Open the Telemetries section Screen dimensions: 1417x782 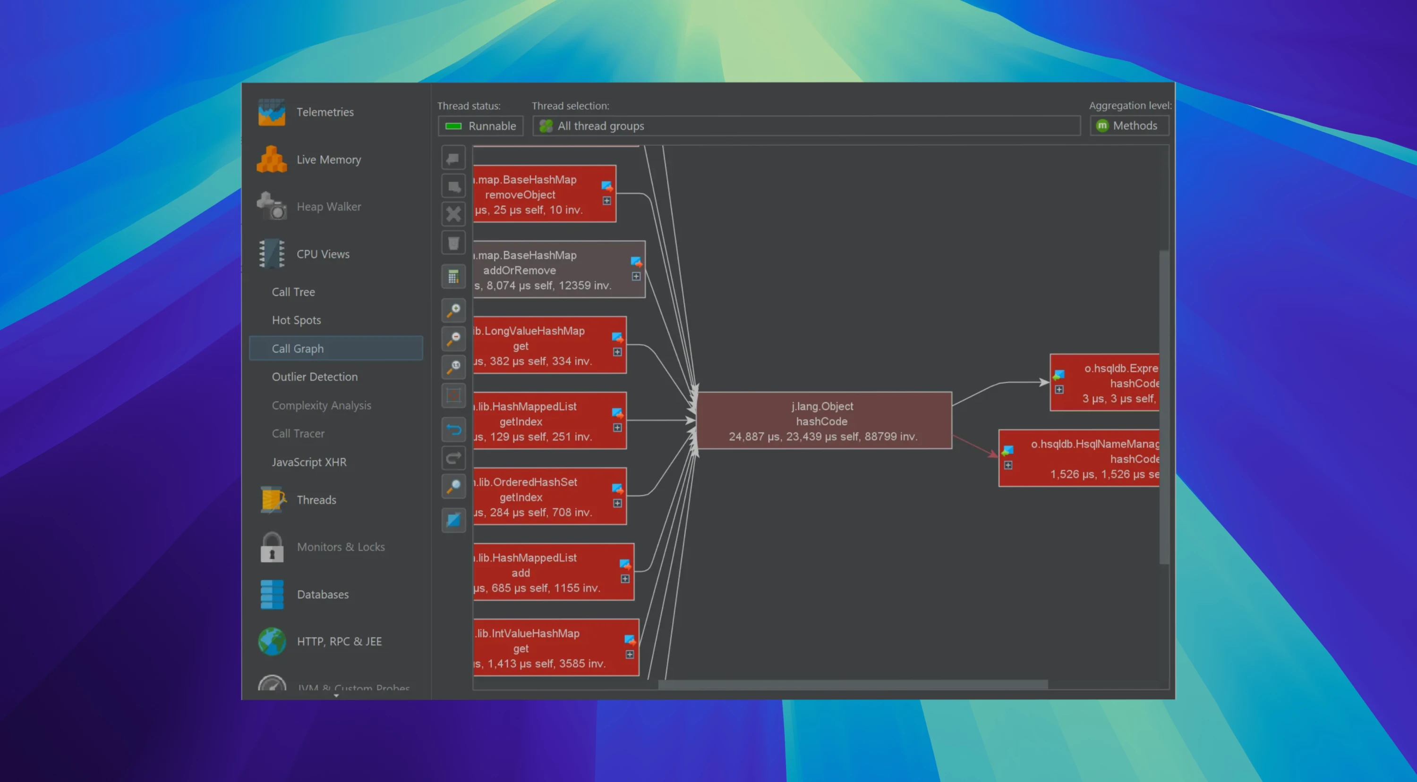pos(324,111)
